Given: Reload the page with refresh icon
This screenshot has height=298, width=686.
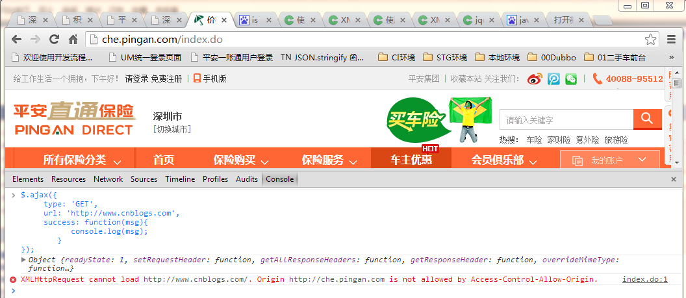Looking at the screenshot, I should point(55,40).
